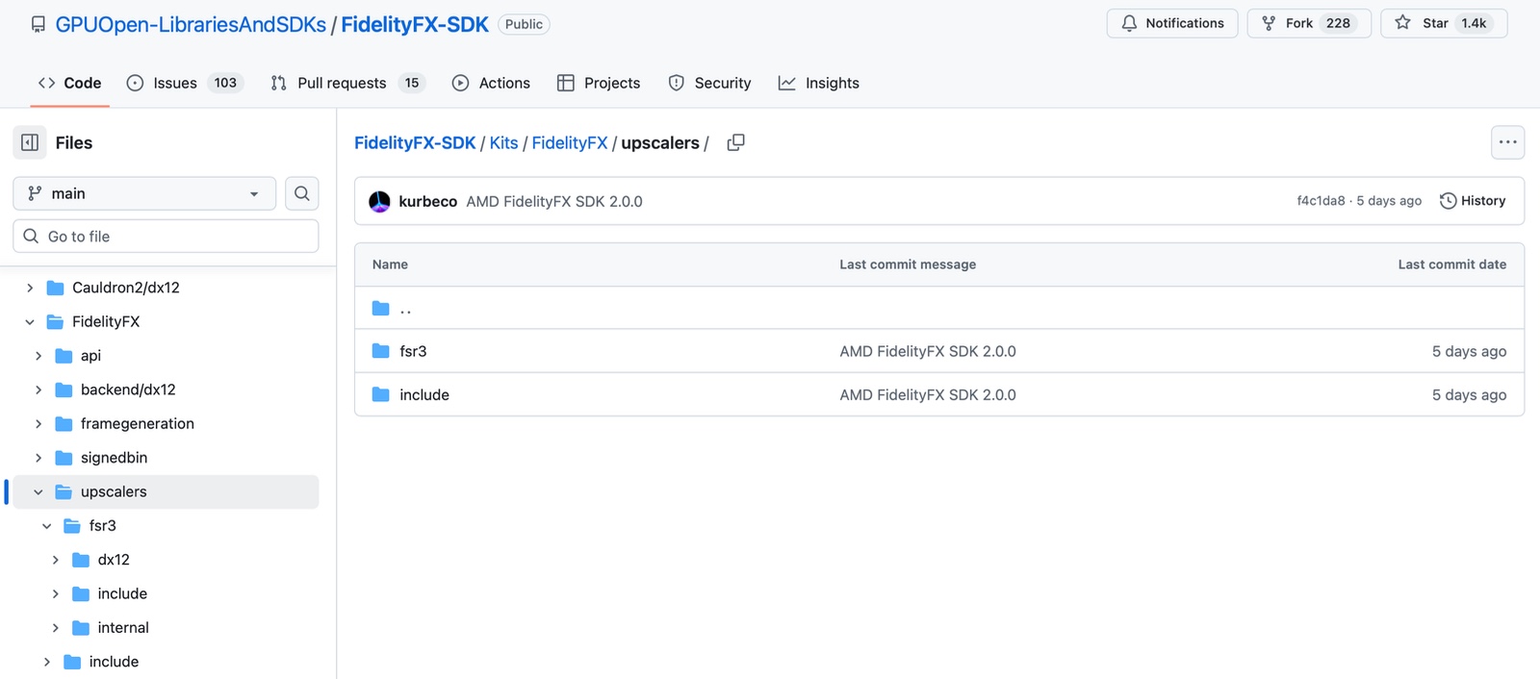Image resolution: width=1540 pixels, height=679 pixels.
Task: Collapse the fsr3 tree folder chevron
Action: click(47, 526)
